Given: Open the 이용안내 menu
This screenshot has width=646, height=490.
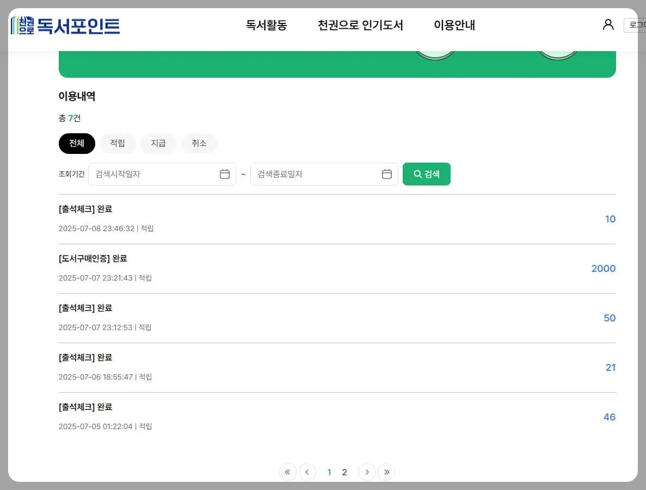Looking at the screenshot, I should (454, 25).
